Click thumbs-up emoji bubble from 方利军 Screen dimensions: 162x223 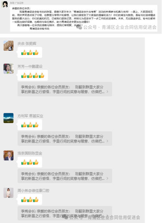click(30, 125)
